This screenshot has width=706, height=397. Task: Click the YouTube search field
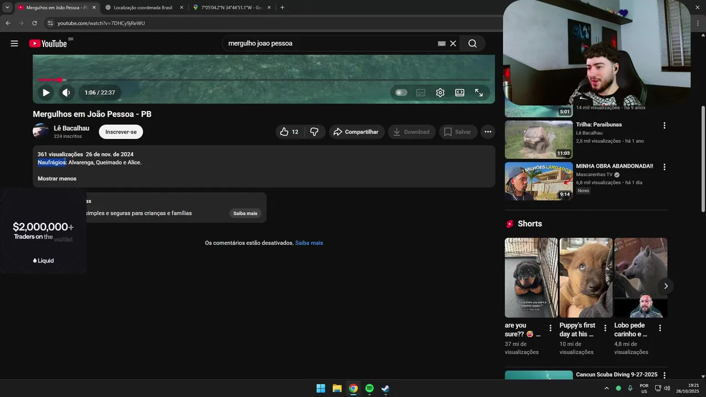point(331,44)
